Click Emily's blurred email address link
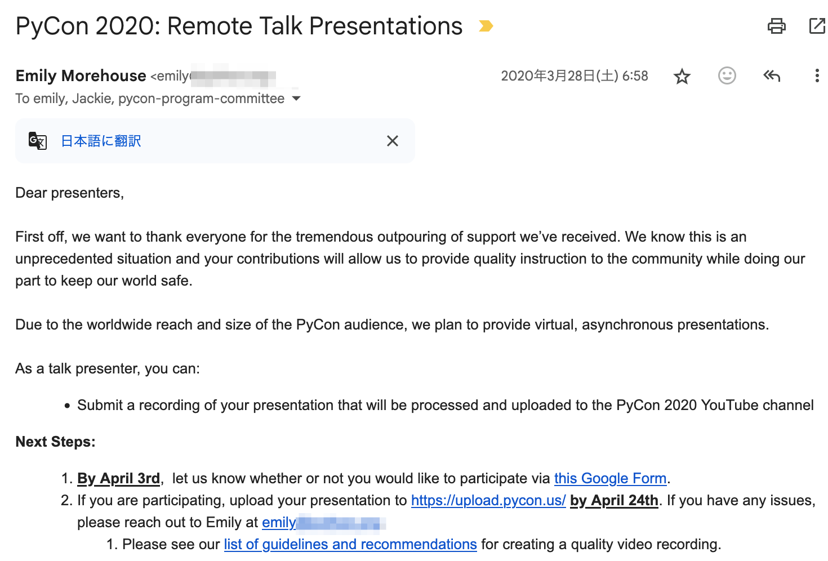The image size is (828, 561). coord(323,523)
